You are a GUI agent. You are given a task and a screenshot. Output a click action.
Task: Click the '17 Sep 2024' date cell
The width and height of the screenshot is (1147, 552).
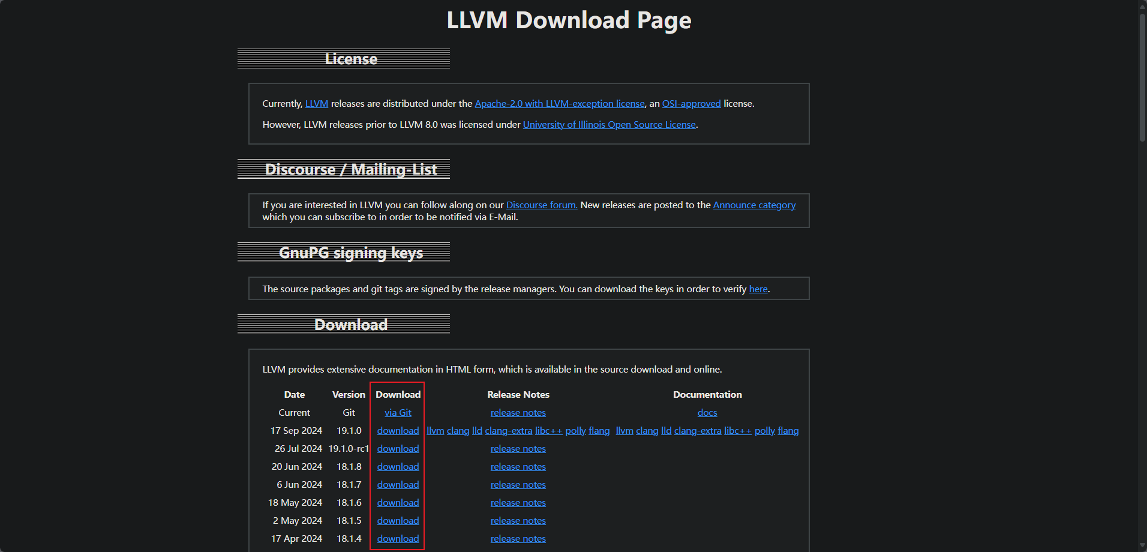(296, 431)
